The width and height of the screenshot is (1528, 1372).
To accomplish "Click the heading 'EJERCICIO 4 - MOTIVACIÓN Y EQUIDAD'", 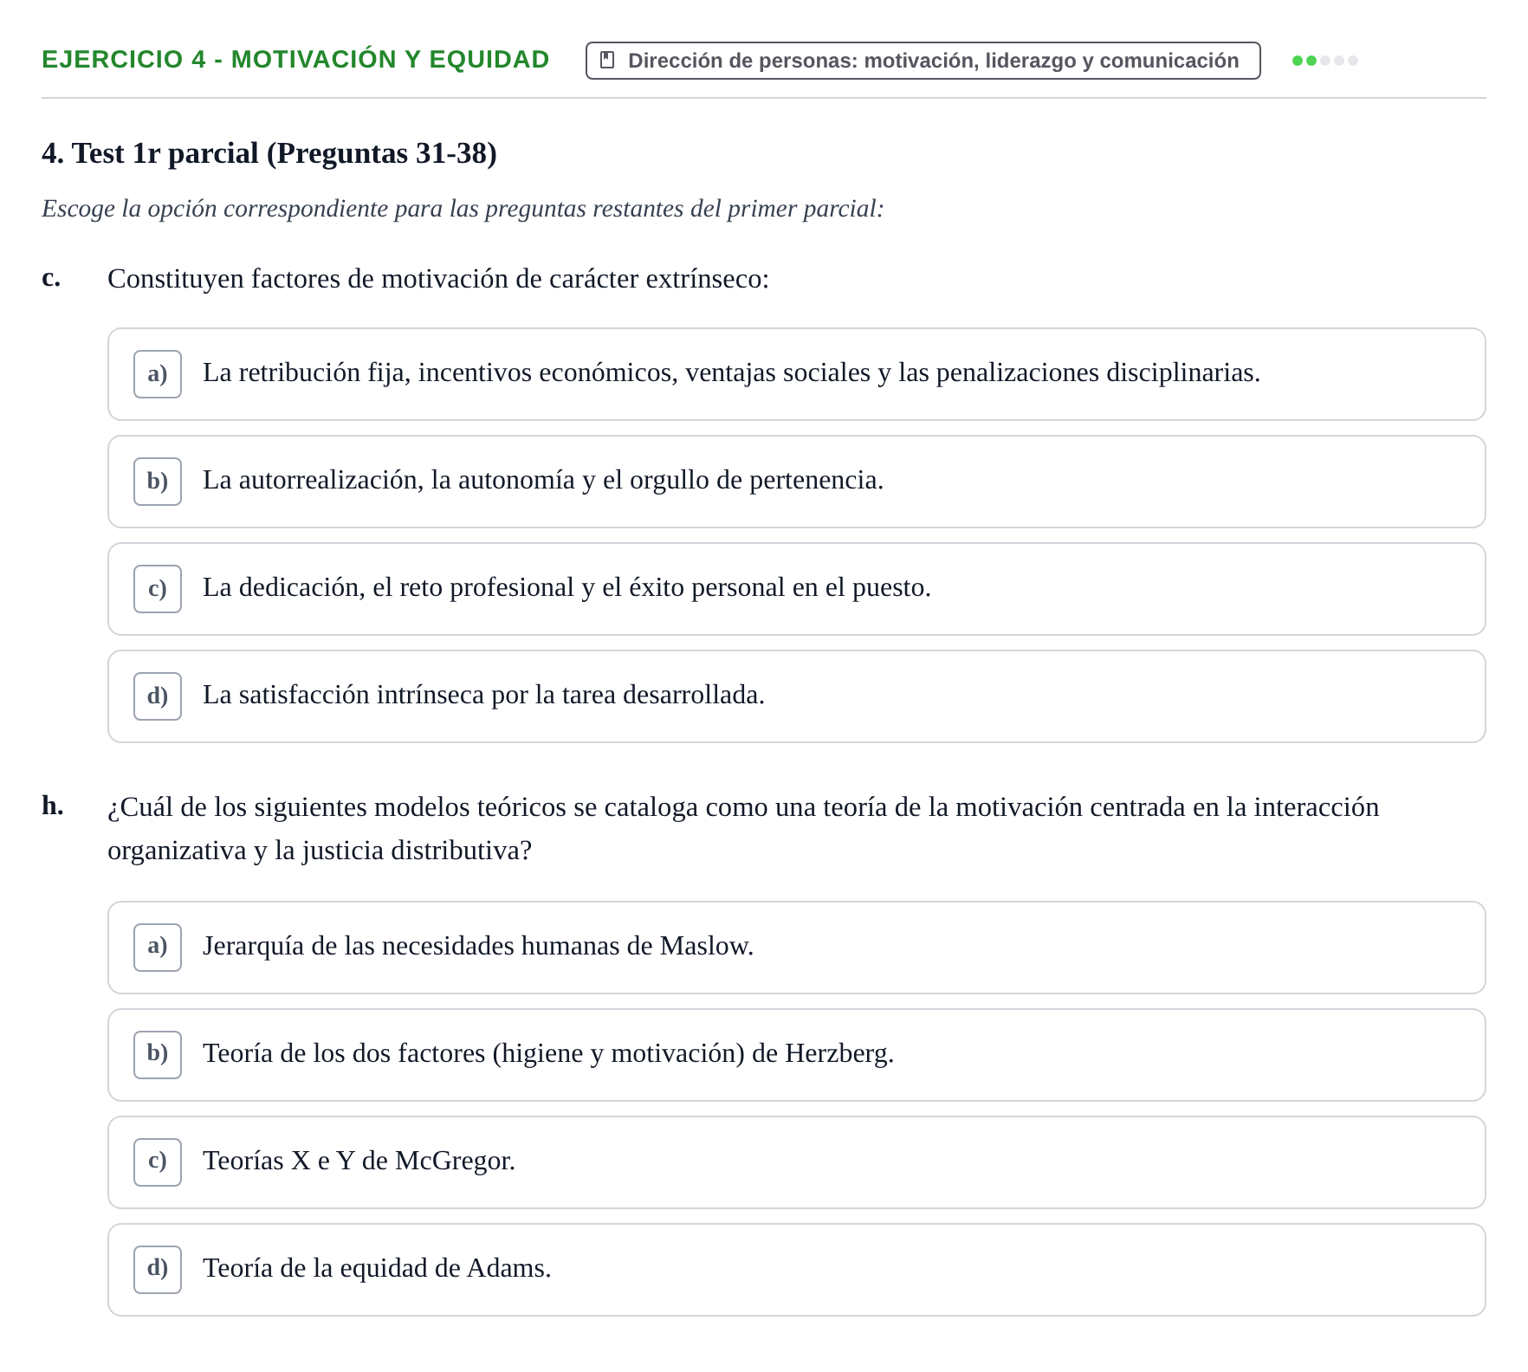I will pyautogui.click(x=295, y=60).
